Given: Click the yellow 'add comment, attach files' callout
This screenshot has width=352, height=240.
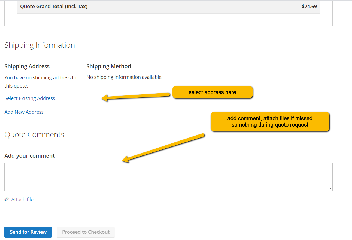Looking at the screenshot, I should coord(270,122).
